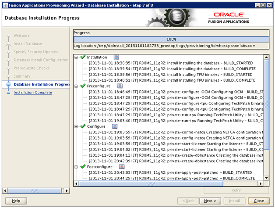This screenshot has width=275, height=208.
Task: Select the Database Install Configuration step
Action: tap(41, 60)
